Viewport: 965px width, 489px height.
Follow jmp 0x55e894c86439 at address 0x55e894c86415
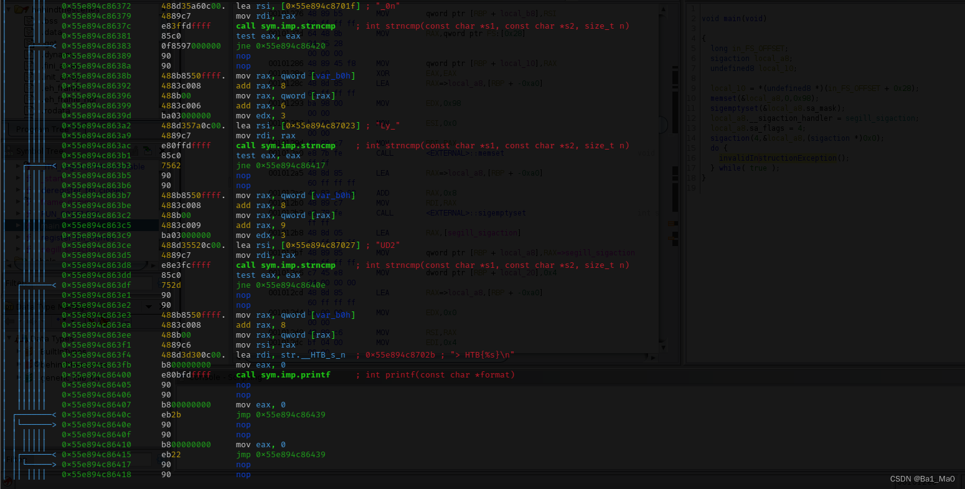point(280,455)
